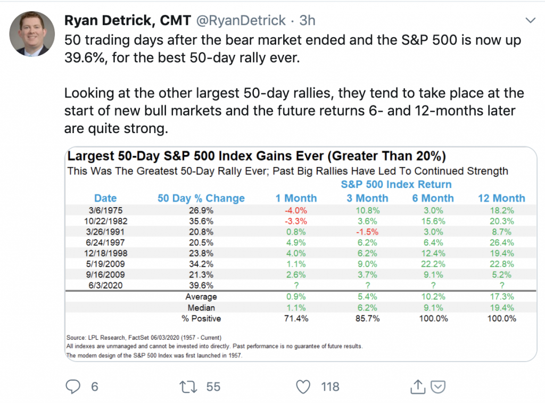545x403 pixels.
Task: Open the share tweet upload icon
Action: click(x=418, y=386)
